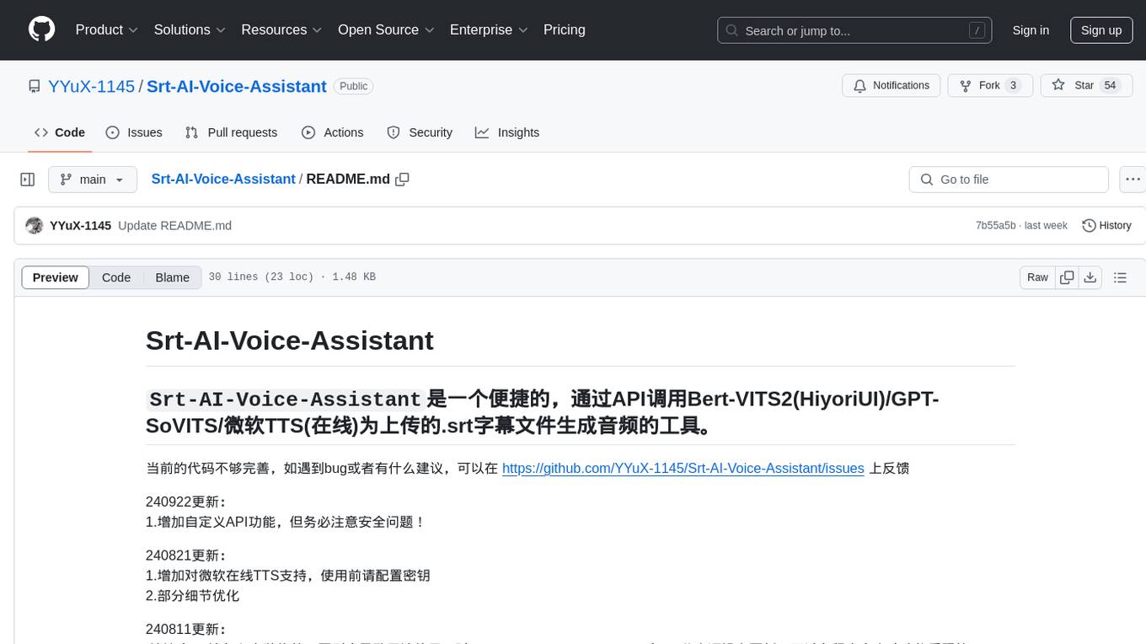Screen dimensions: 1146x644
Task: Click the Notifications bell button
Action: 892,86
